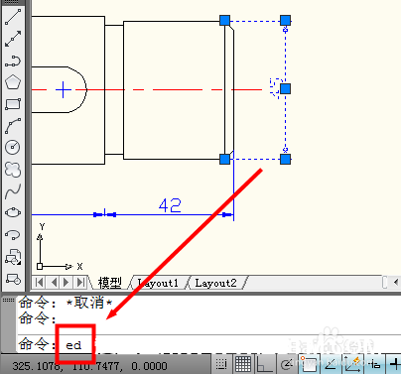401x374 pixels.
Task: Jump to the last layout tab arrow
Action: click(80, 283)
